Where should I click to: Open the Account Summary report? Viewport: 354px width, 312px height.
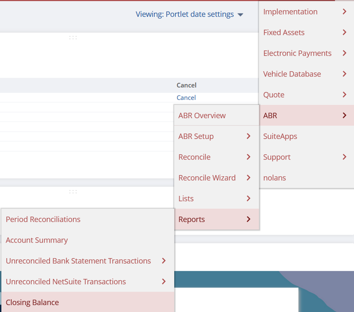37,240
